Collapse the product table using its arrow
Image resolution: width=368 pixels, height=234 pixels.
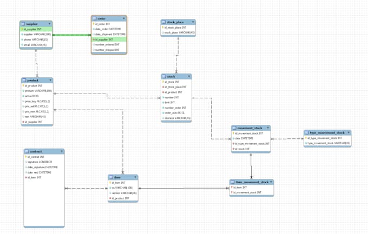(x=50, y=81)
